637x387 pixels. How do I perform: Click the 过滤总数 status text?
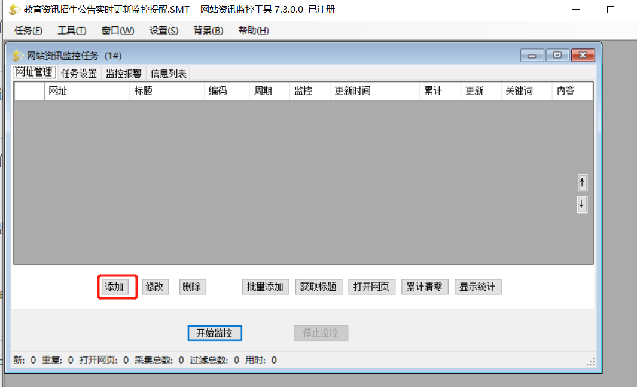215,360
